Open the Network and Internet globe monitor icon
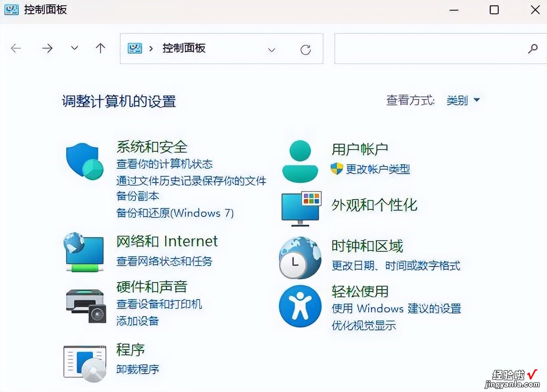 tap(84, 252)
